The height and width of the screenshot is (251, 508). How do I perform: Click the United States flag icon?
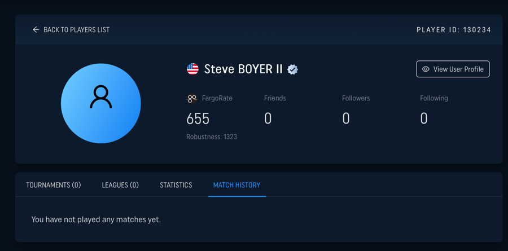pos(193,69)
